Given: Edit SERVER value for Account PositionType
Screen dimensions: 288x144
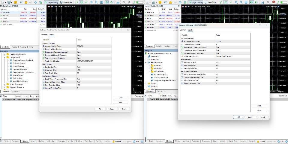Looking at the screenshot, I should (x=94, y=46).
